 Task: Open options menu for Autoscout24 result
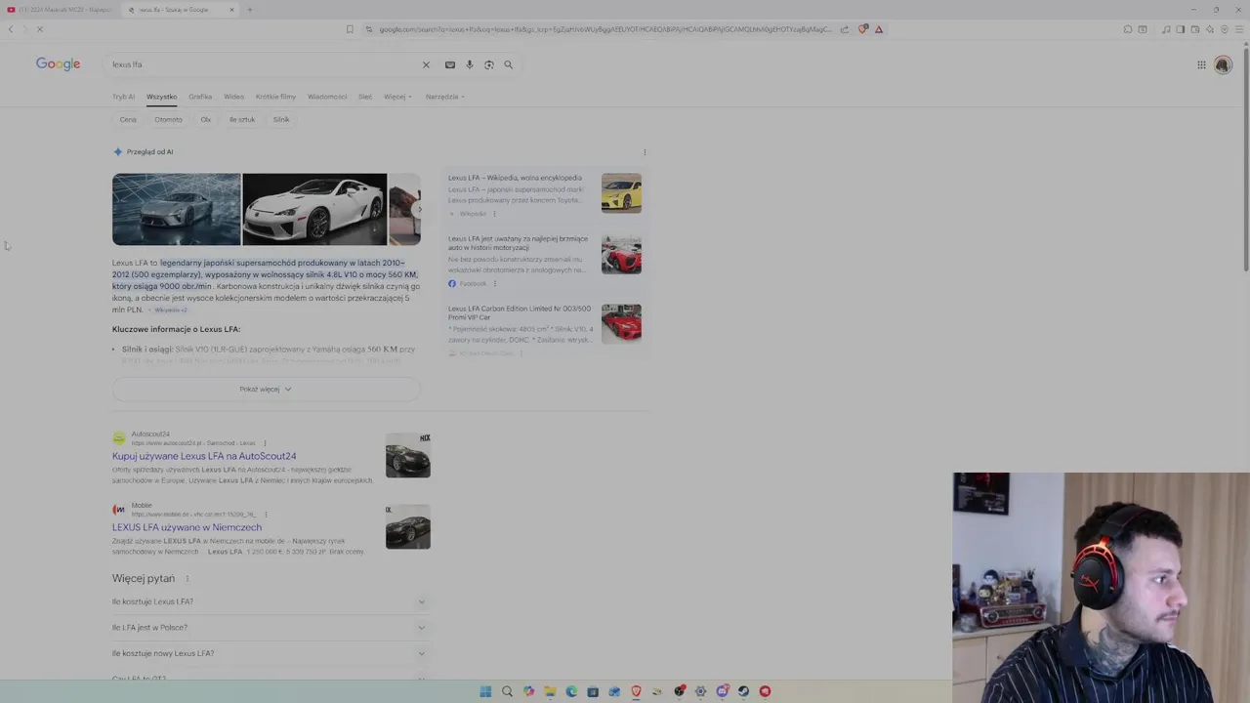[x=265, y=443]
